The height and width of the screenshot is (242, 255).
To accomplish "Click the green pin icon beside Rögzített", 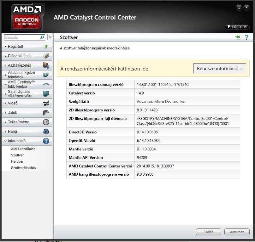I will pos(46,47).
